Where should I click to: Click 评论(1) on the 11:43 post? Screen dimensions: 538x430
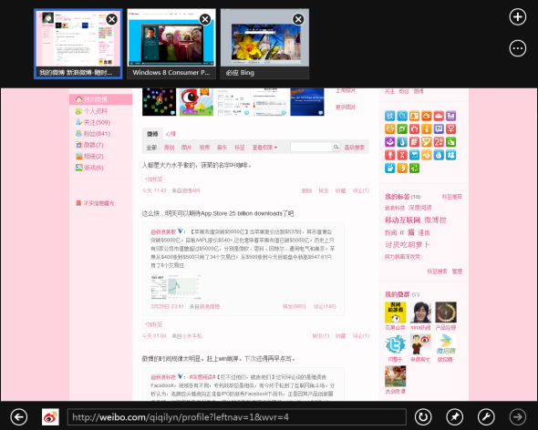click(x=360, y=190)
